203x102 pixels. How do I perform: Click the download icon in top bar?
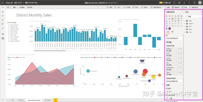[184, 3]
